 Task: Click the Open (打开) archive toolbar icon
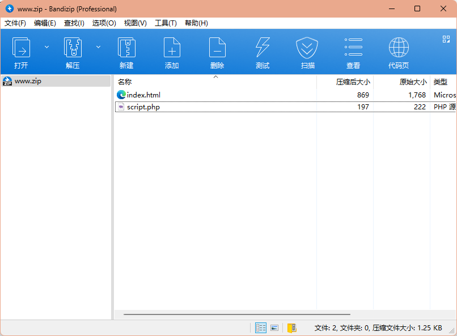(x=21, y=48)
